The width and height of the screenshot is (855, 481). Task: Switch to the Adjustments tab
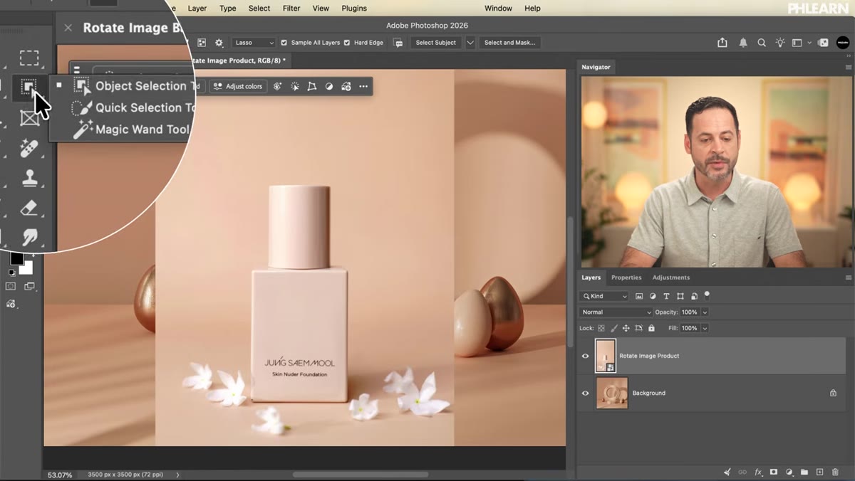pos(671,277)
